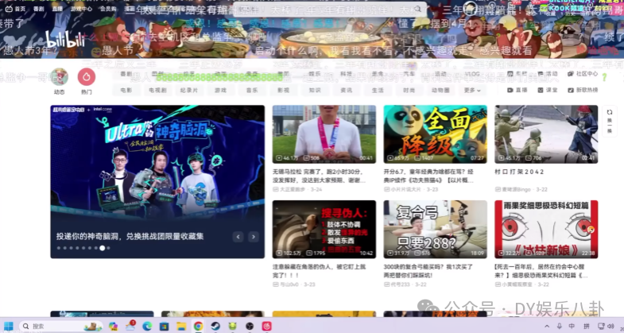Viewport: 624px width, 333px height.
Task: Click the last carousel indicator dot
Action: pos(108,248)
